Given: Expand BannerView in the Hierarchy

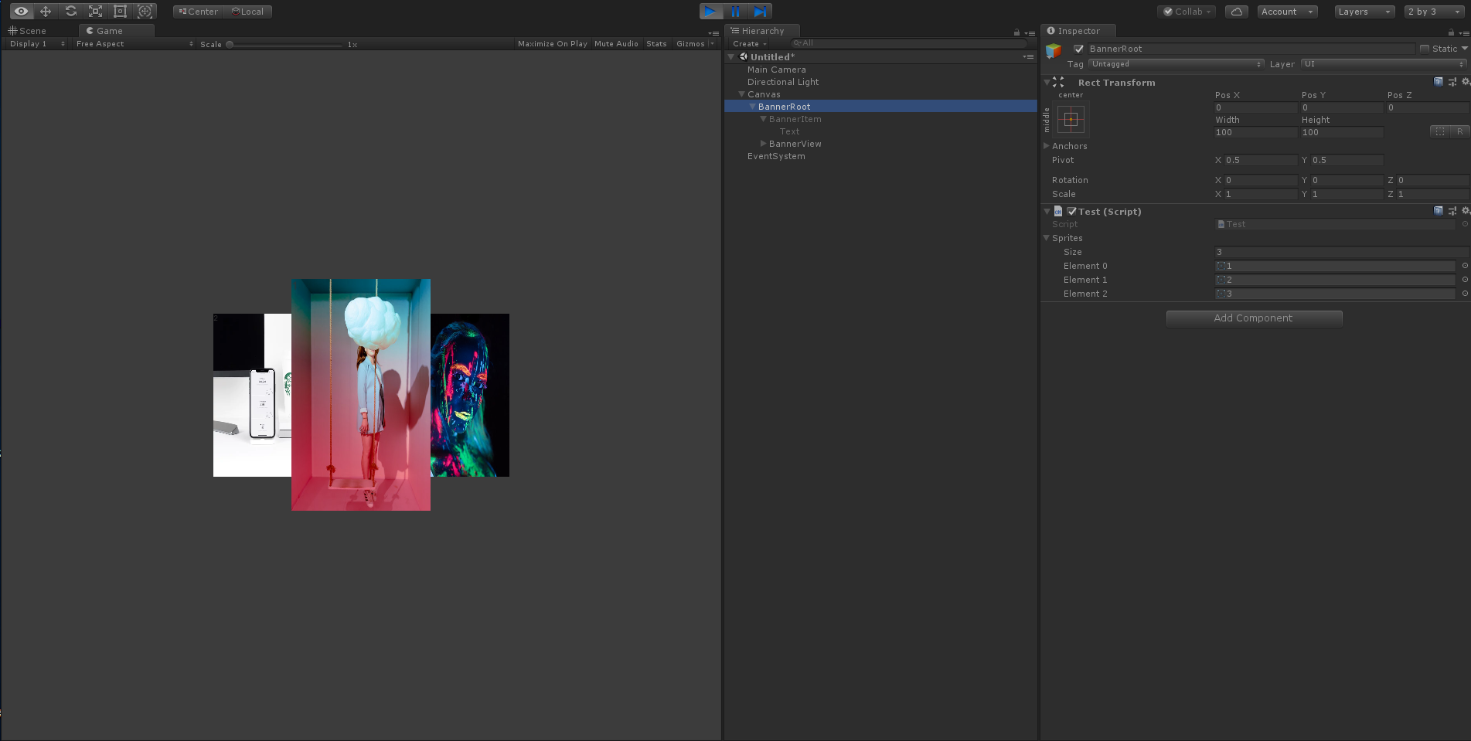Looking at the screenshot, I should click(764, 144).
